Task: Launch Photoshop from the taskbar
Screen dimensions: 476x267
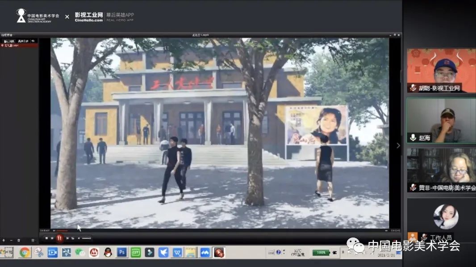Action: point(121,253)
